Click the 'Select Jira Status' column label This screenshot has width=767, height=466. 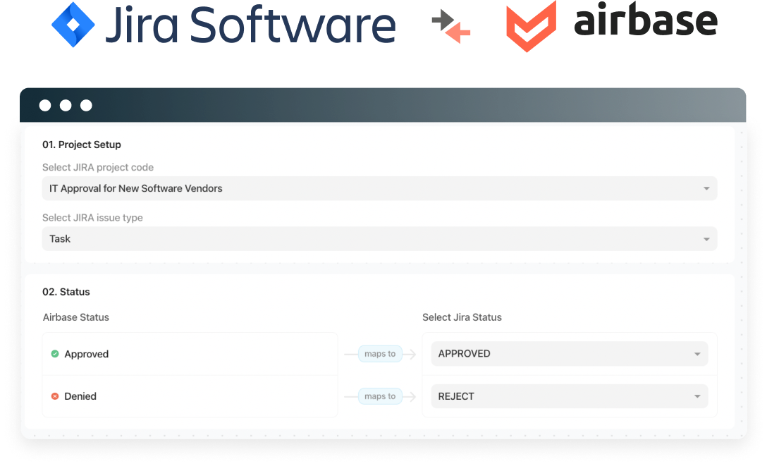(x=462, y=317)
